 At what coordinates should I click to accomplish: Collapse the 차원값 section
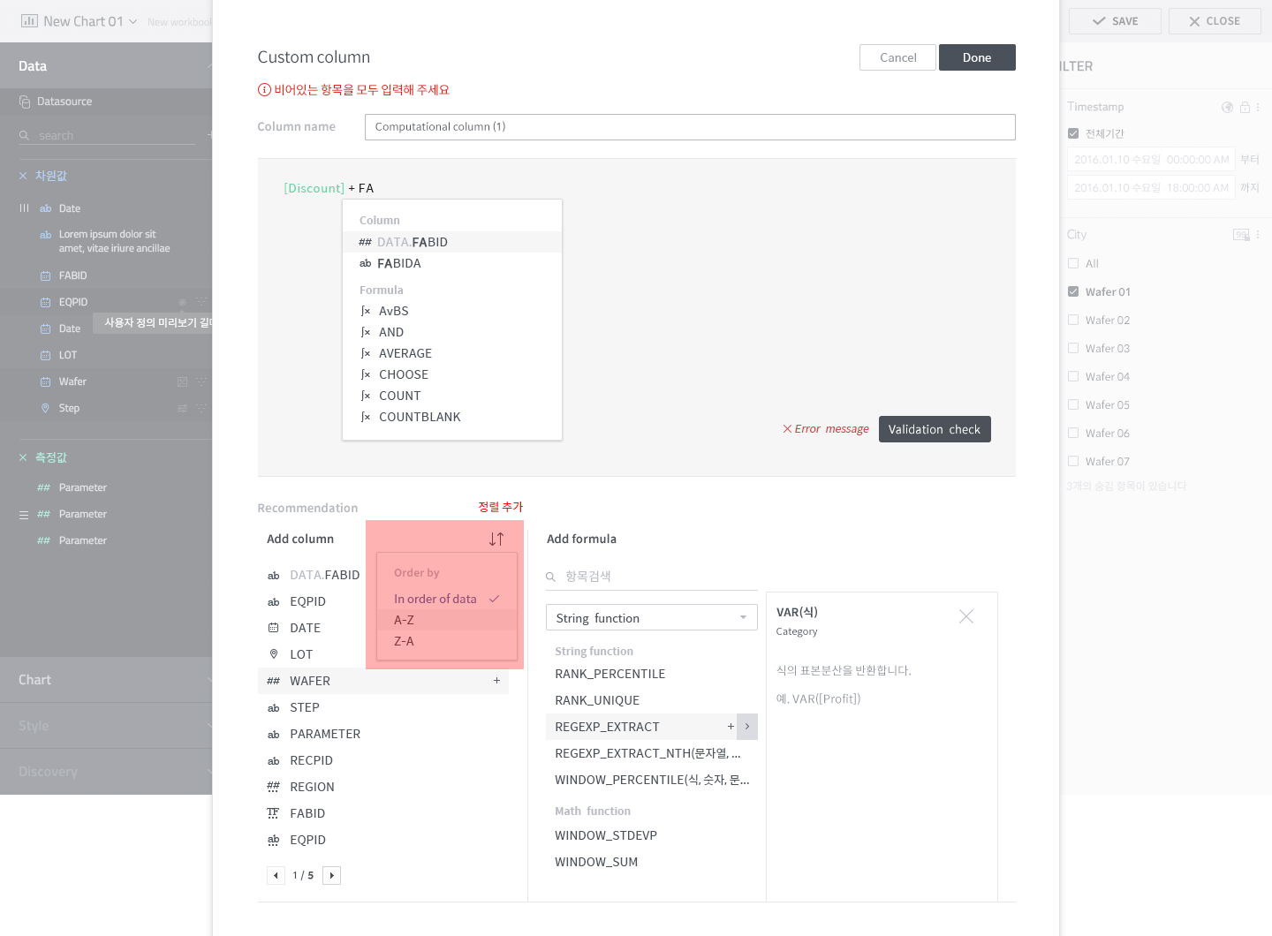point(23,176)
